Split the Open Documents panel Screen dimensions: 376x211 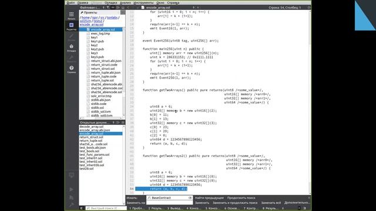(x=118, y=122)
